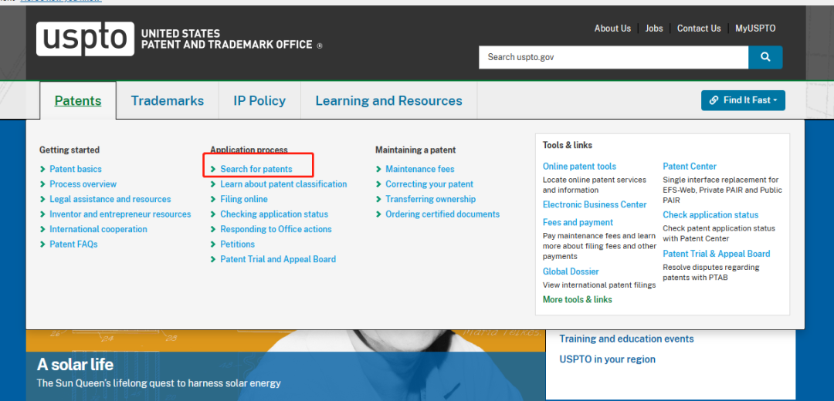Screen dimensions: 834x401
Task: Open Electronic Business Center
Action: 595,204
